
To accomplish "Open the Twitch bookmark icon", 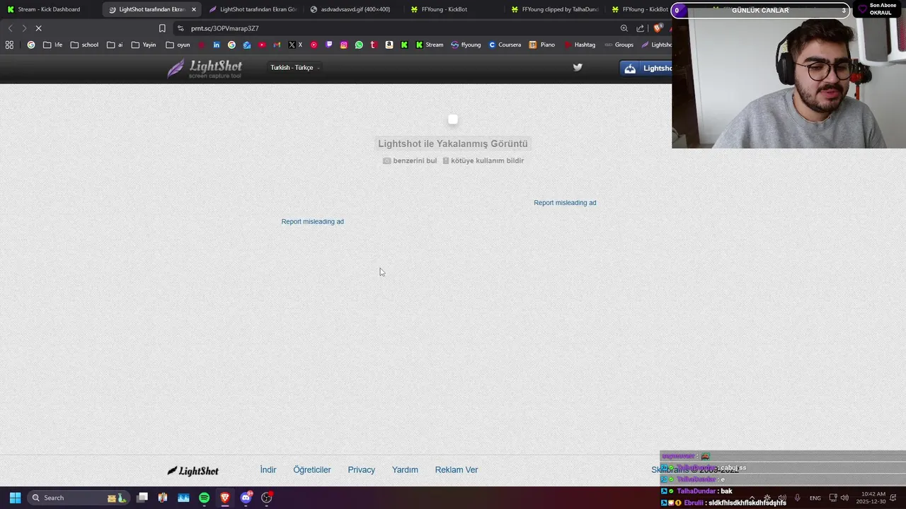I will (x=329, y=45).
